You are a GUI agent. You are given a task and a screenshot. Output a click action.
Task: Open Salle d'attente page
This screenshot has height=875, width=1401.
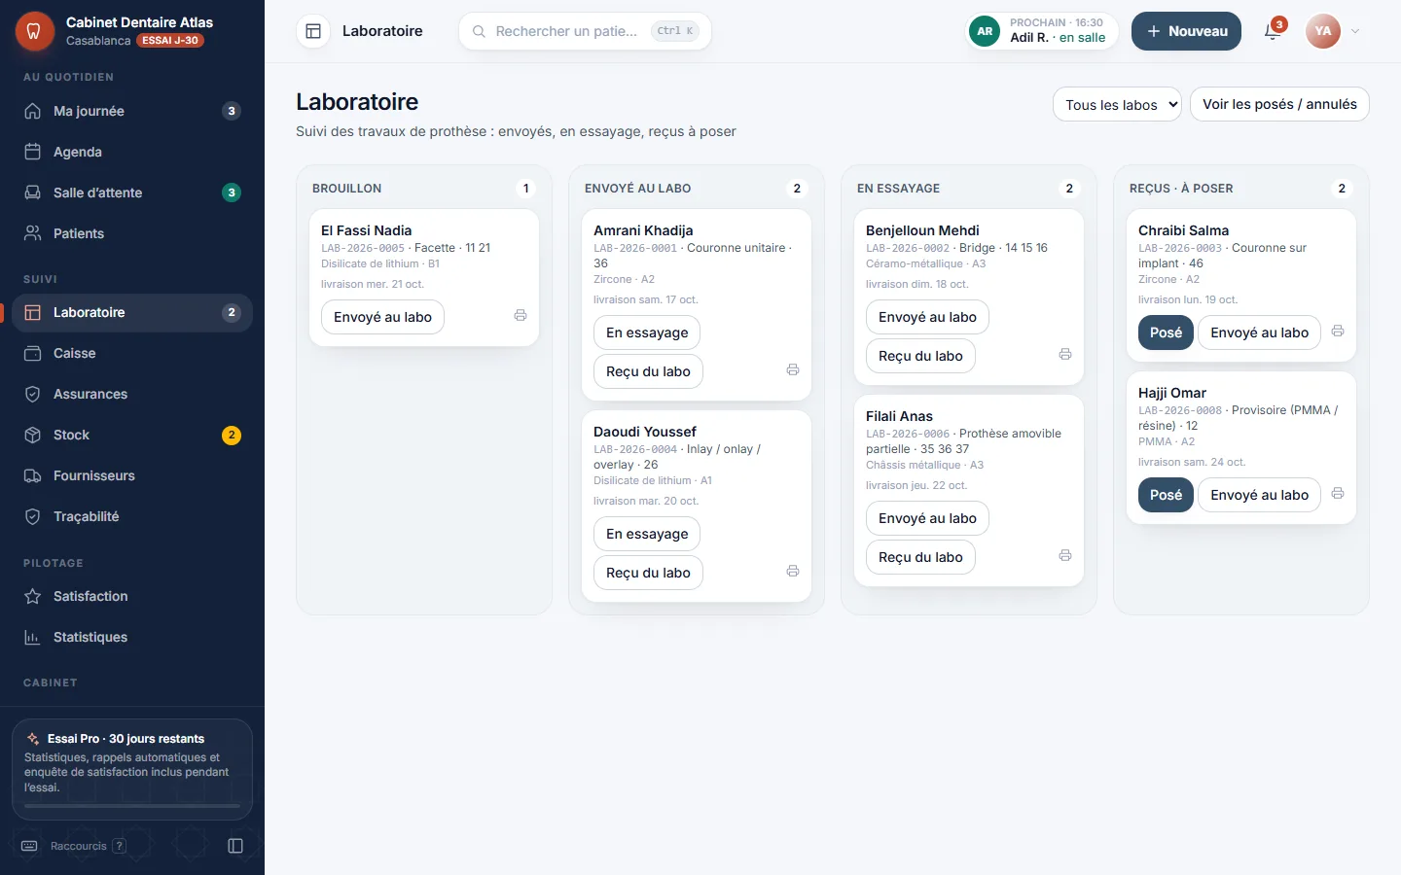pos(132,192)
